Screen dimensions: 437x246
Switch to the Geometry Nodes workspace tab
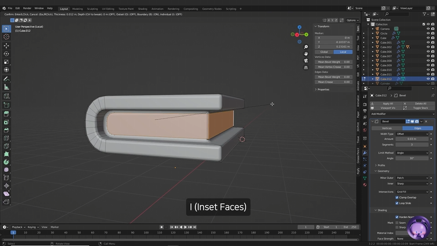tap(212, 9)
